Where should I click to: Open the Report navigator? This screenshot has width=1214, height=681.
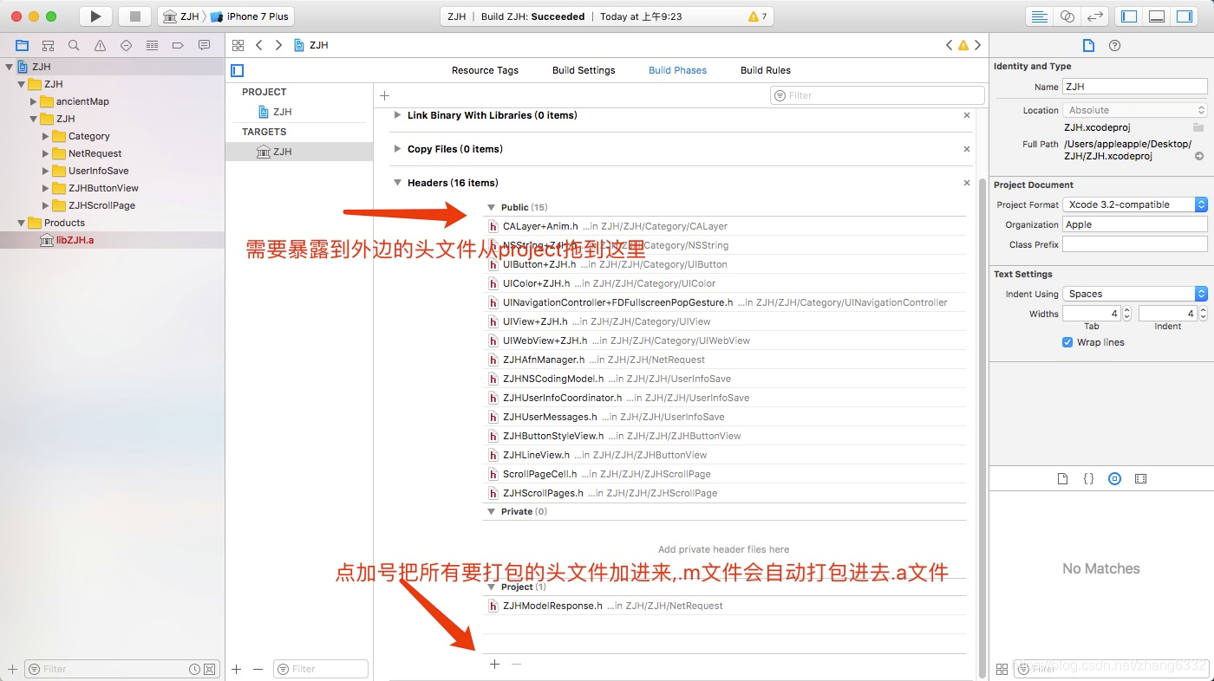[x=204, y=45]
